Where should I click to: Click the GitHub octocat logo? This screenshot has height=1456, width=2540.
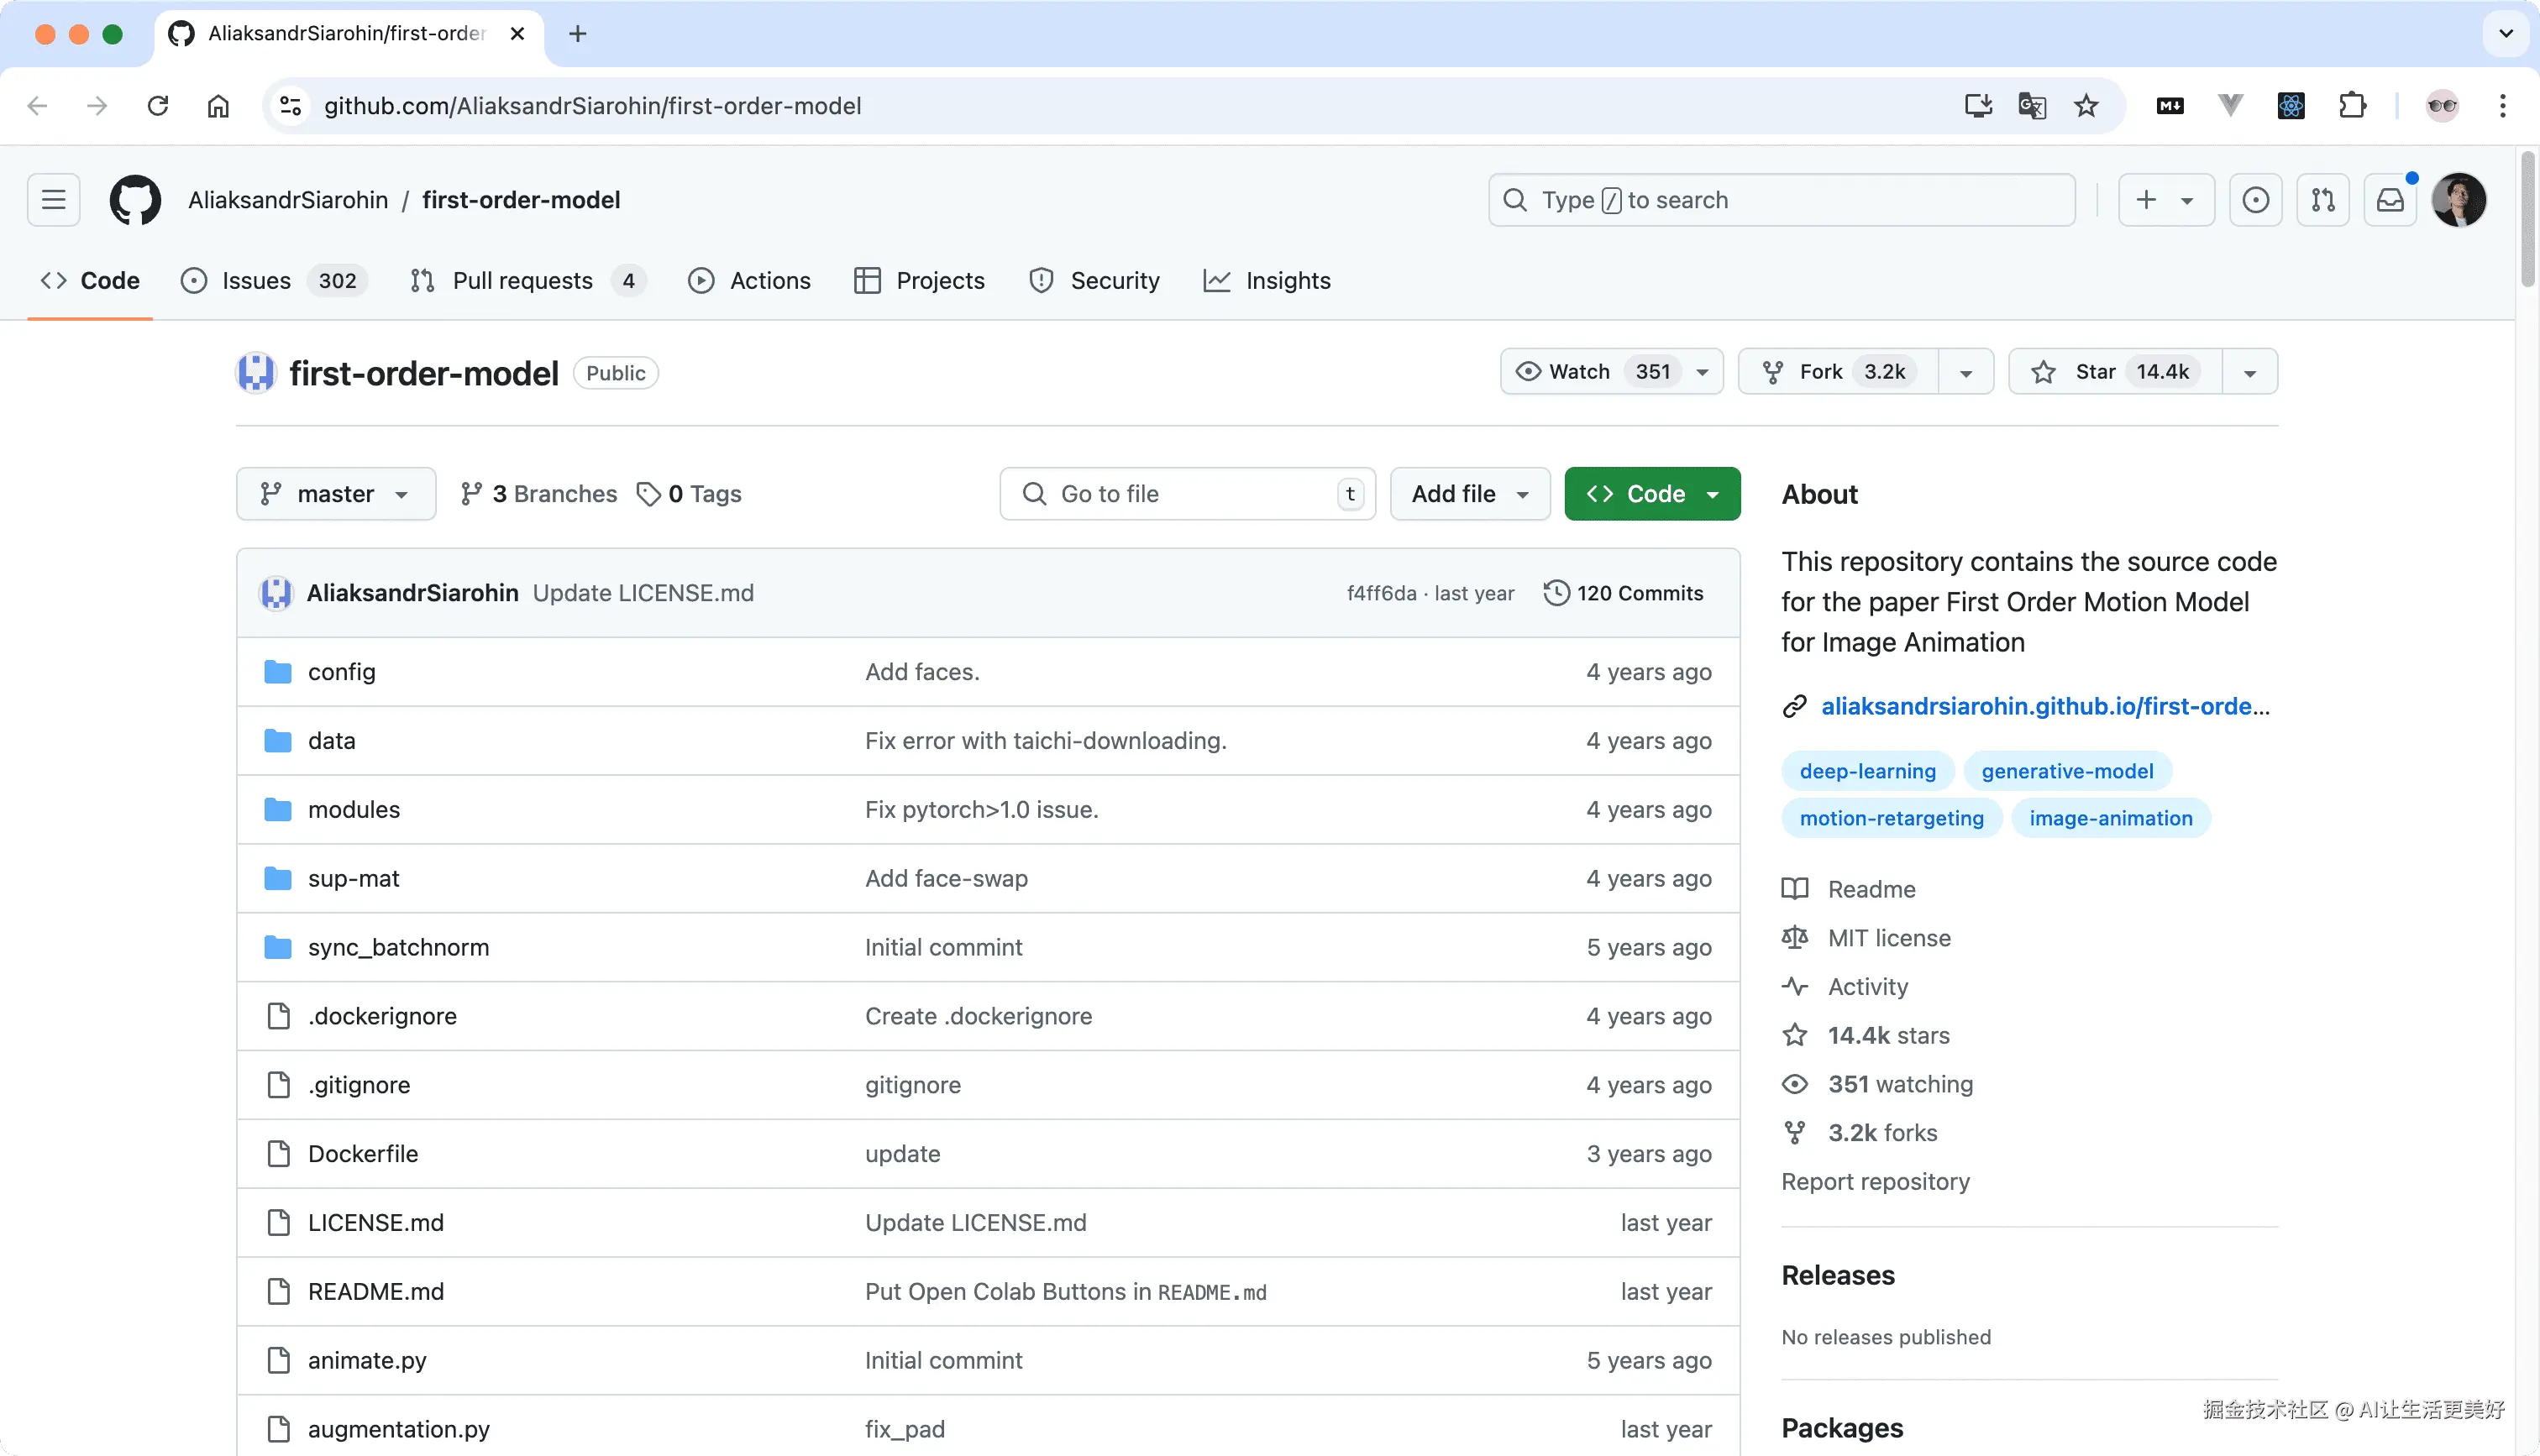[135, 199]
